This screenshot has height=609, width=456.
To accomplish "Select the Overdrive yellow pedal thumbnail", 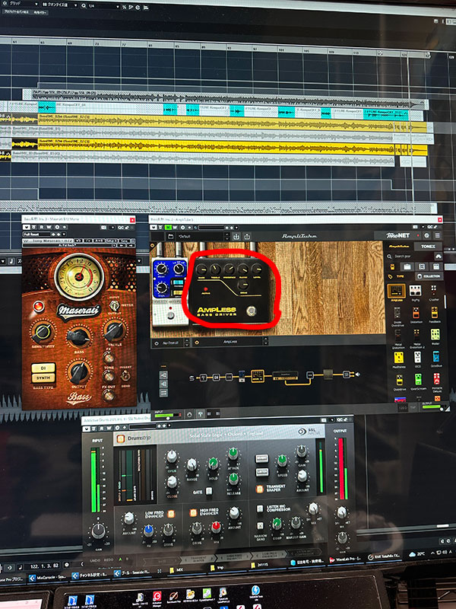I will click(400, 380).
